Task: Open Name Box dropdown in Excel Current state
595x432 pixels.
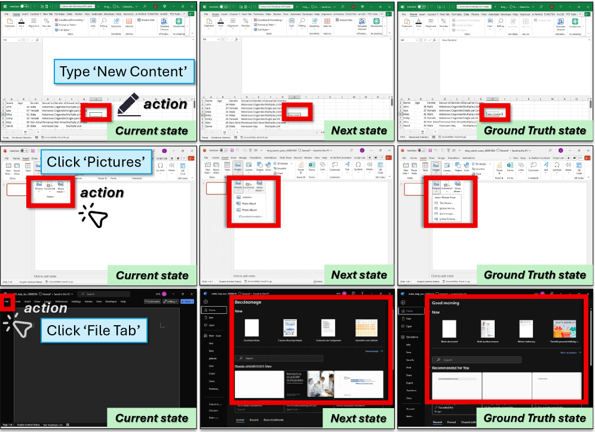Action: pyautogui.click(x=20, y=40)
